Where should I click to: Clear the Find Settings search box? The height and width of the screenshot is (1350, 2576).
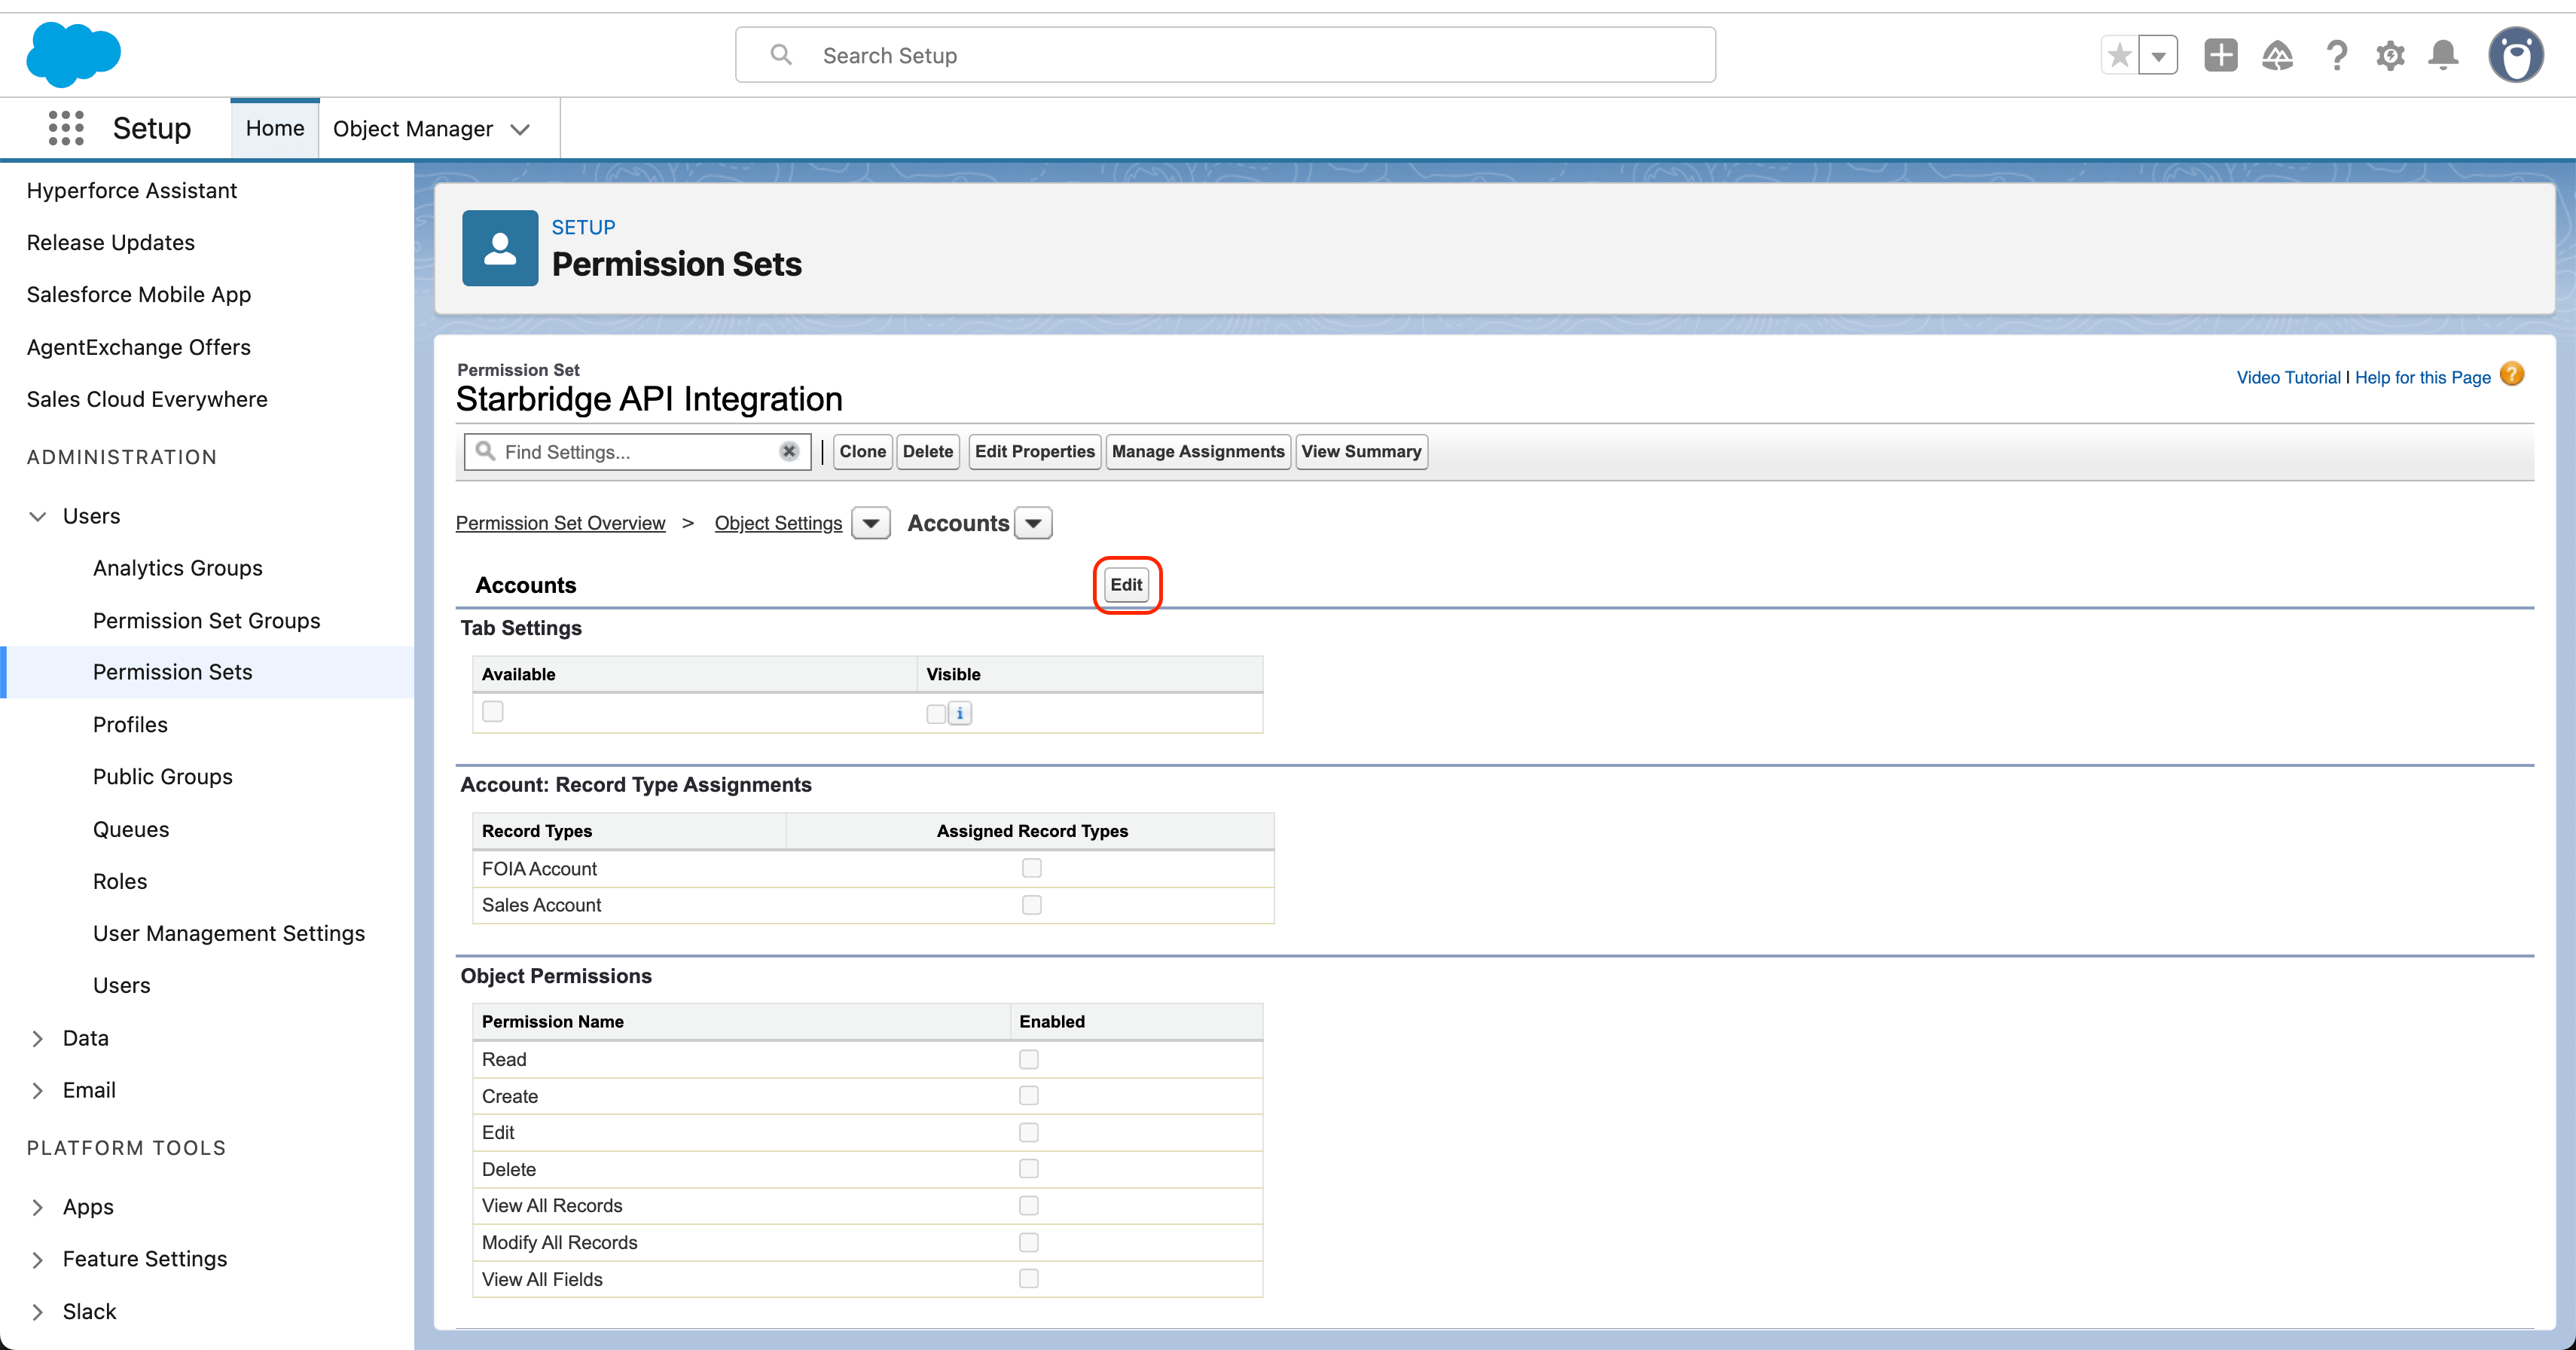[x=789, y=451]
